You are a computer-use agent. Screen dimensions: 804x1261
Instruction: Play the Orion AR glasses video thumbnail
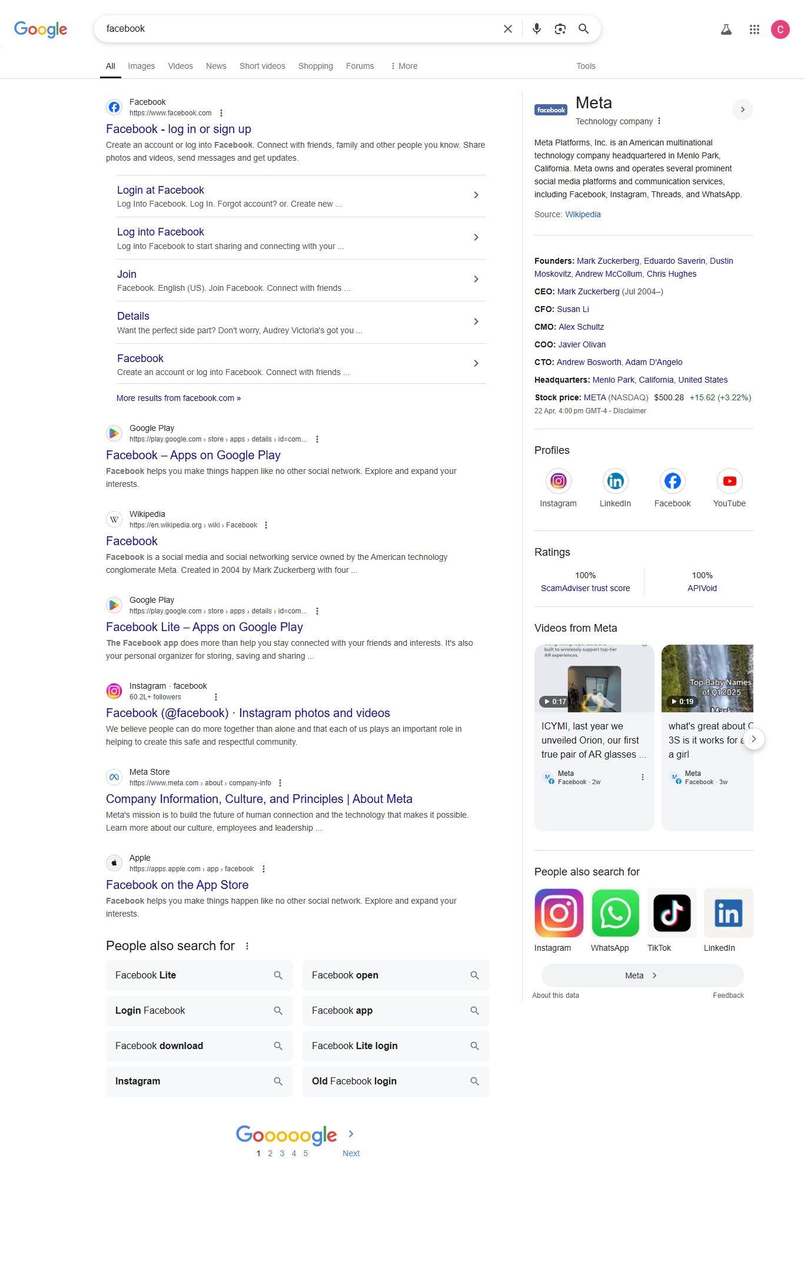pos(594,678)
